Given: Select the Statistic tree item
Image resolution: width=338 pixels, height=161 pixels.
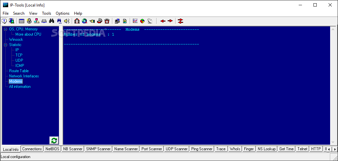Looking at the screenshot, I should pyautogui.click(x=15, y=45).
